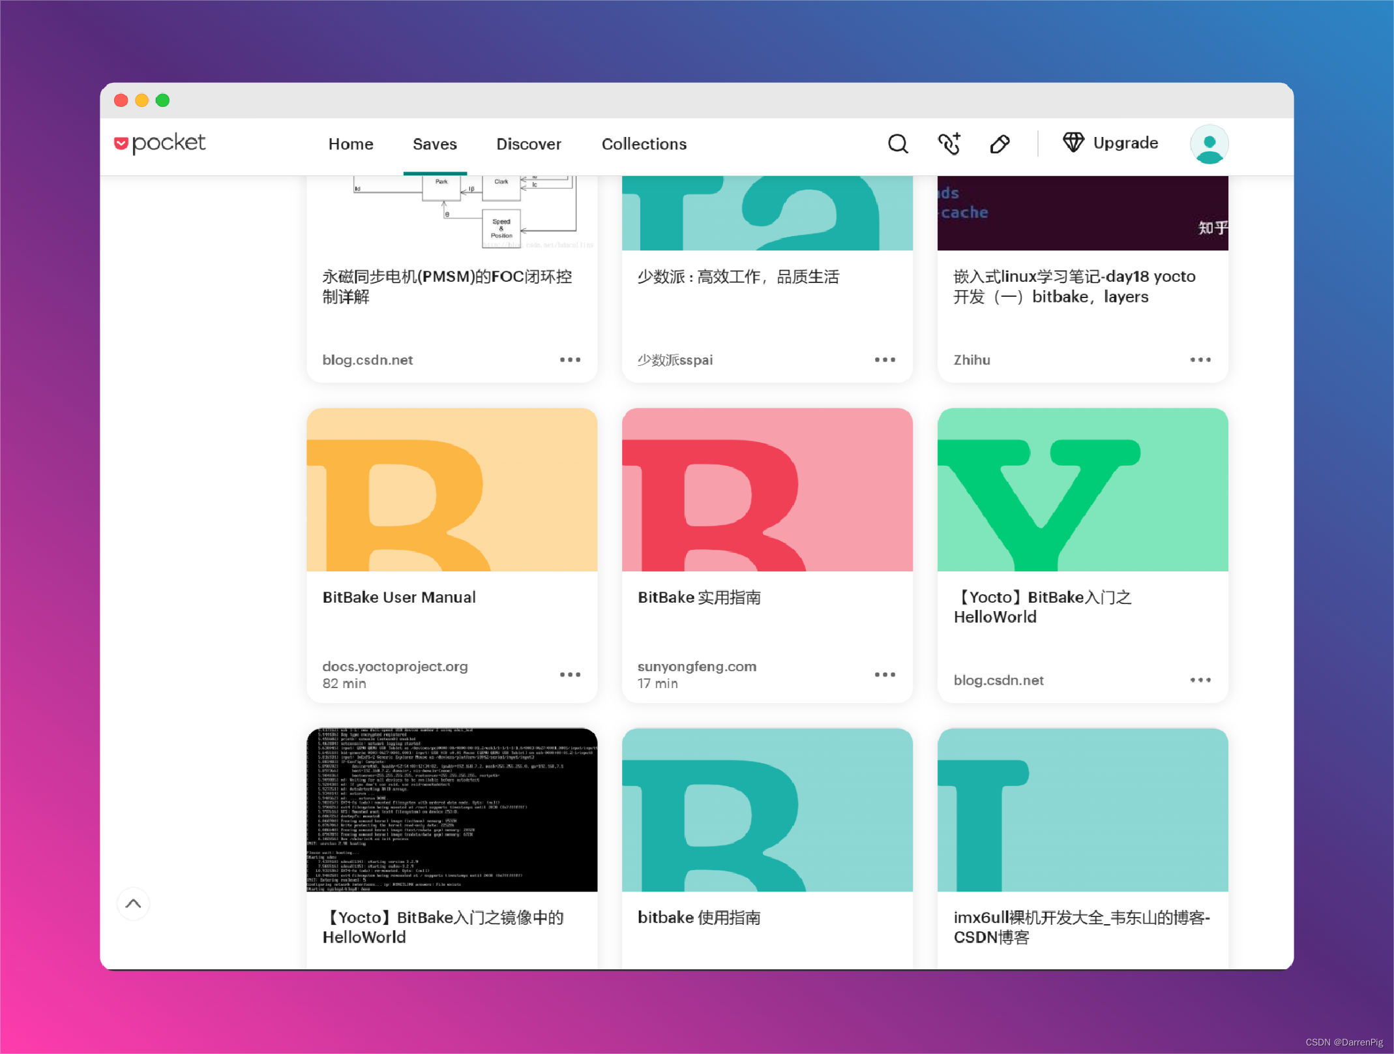The image size is (1394, 1054).
Task: Open article imx6ull裸机开发大全_韦东山的博客
Action: click(1082, 927)
